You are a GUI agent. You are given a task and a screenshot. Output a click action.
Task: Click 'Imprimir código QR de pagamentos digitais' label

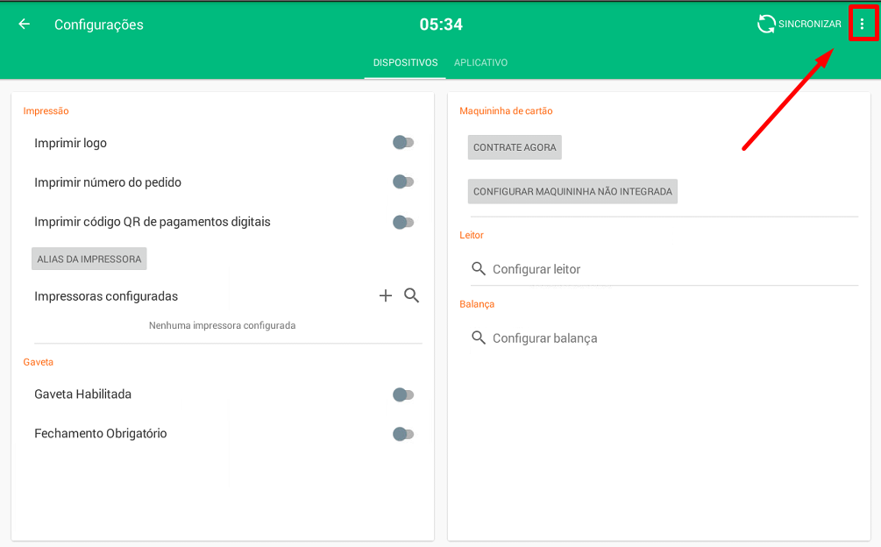click(153, 222)
